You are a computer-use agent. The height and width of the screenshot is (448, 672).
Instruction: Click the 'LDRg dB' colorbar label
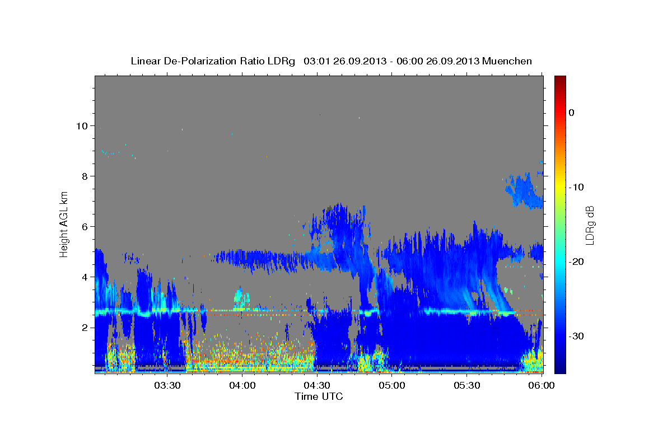coord(590,225)
